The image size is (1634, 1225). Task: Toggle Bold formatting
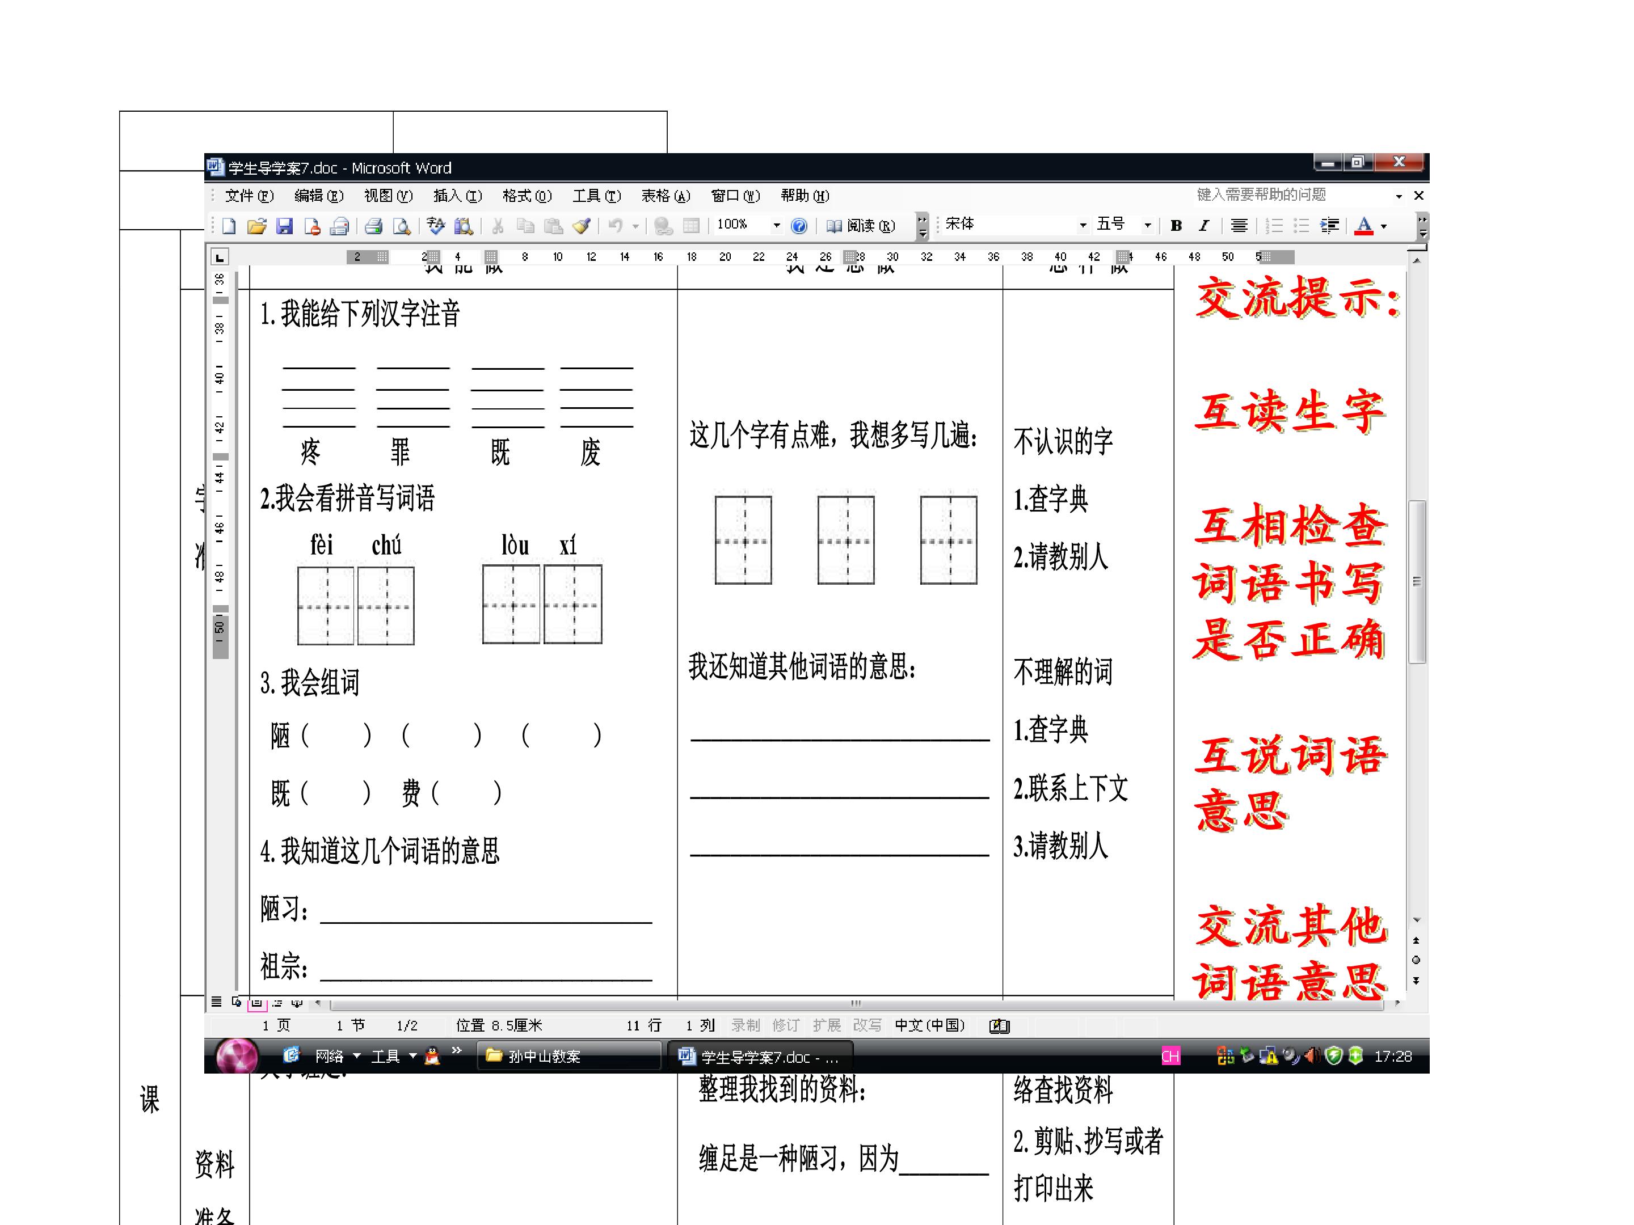pos(1176,226)
